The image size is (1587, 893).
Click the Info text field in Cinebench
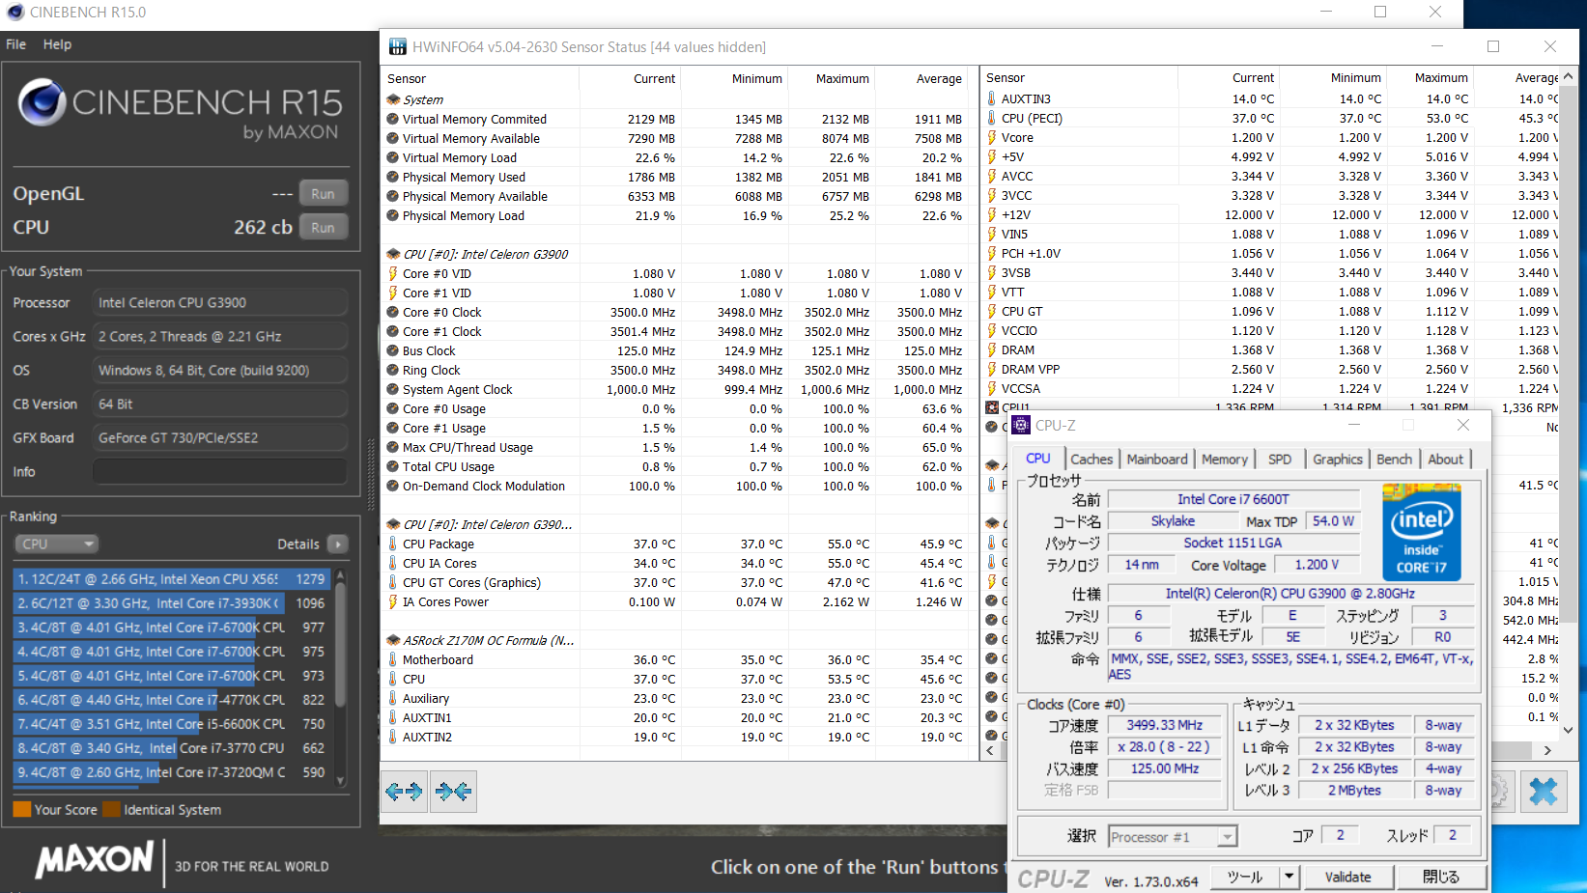pos(219,472)
